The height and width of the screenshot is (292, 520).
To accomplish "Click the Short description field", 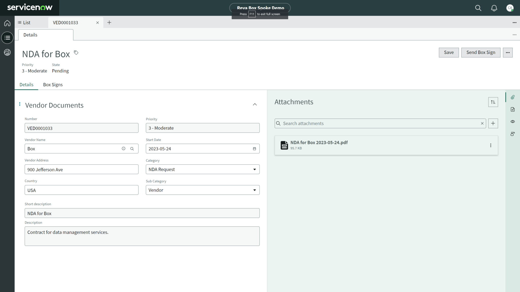I will [142, 213].
